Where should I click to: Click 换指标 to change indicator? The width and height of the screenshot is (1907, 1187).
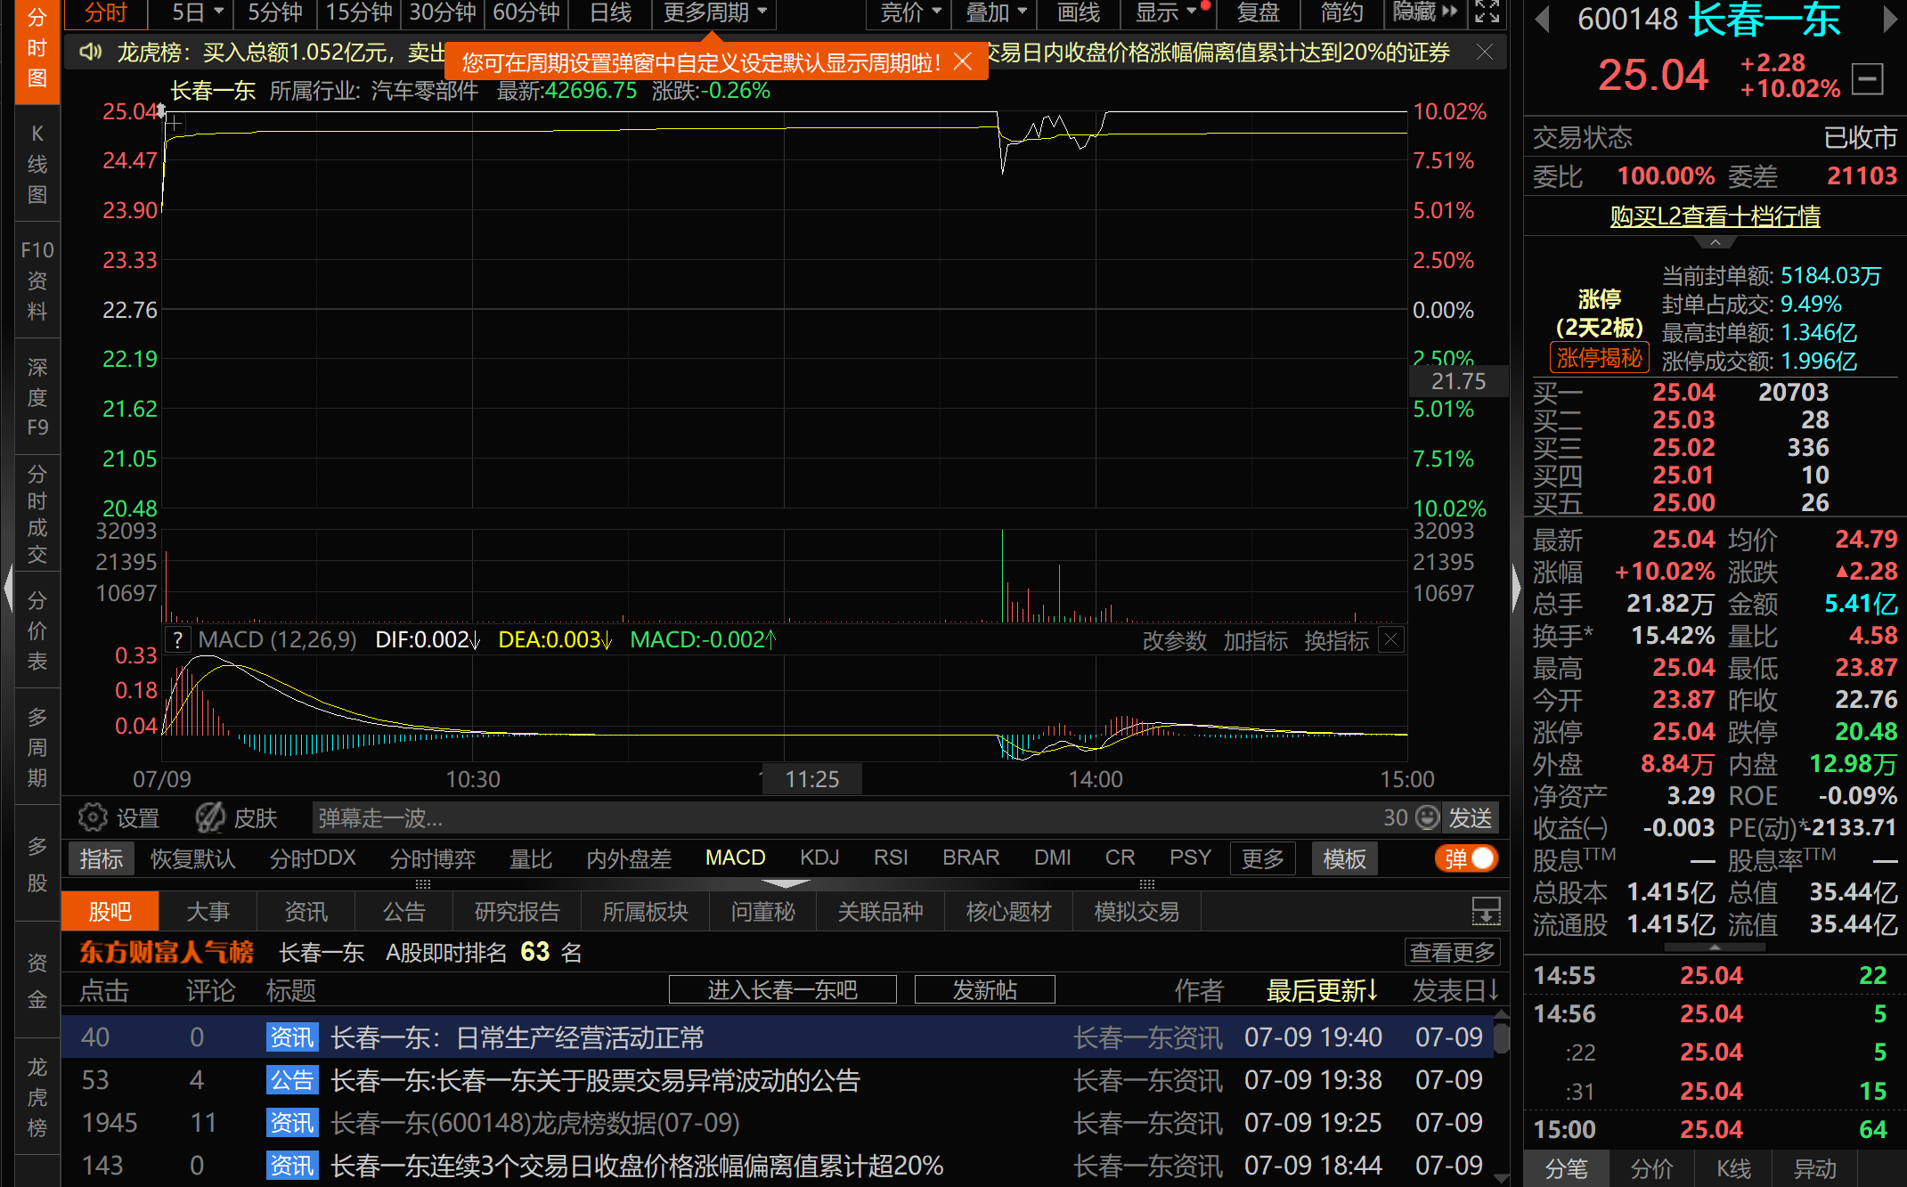1336,640
